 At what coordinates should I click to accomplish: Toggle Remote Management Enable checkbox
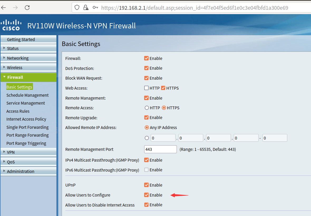(x=146, y=98)
